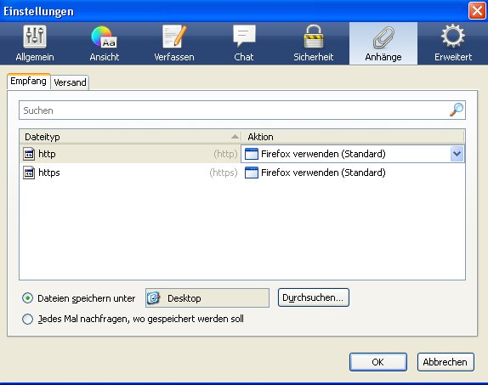Click the magnifier icon in search box
Viewport: 488px width, 385px height.
(x=457, y=110)
